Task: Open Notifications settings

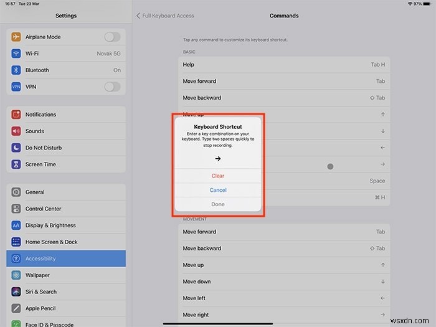Action: [x=66, y=114]
